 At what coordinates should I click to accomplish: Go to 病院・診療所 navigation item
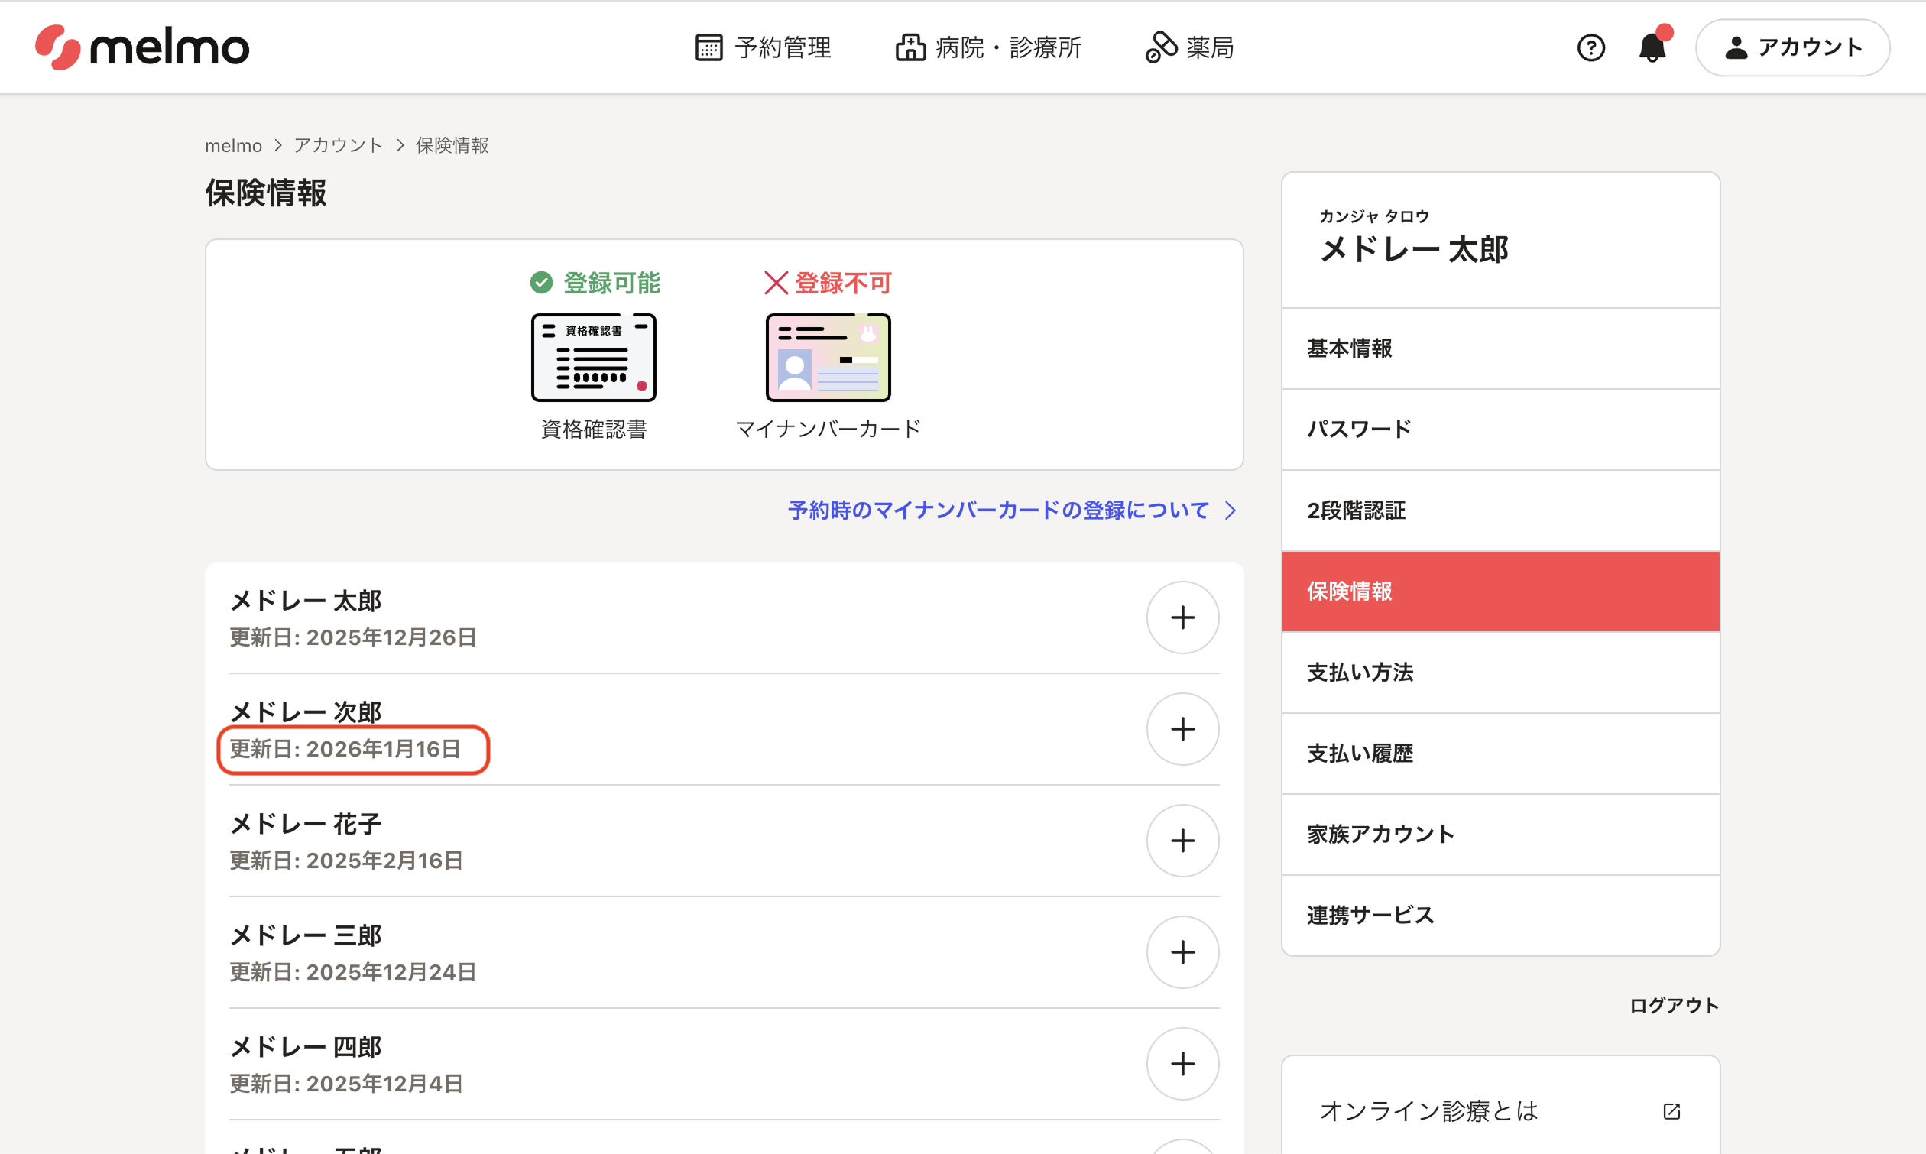(x=987, y=47)
